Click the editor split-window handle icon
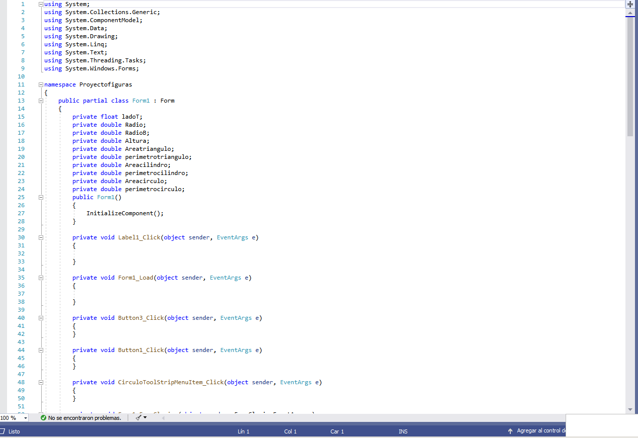The image size is (638, 438). click(x=630, y=4)
